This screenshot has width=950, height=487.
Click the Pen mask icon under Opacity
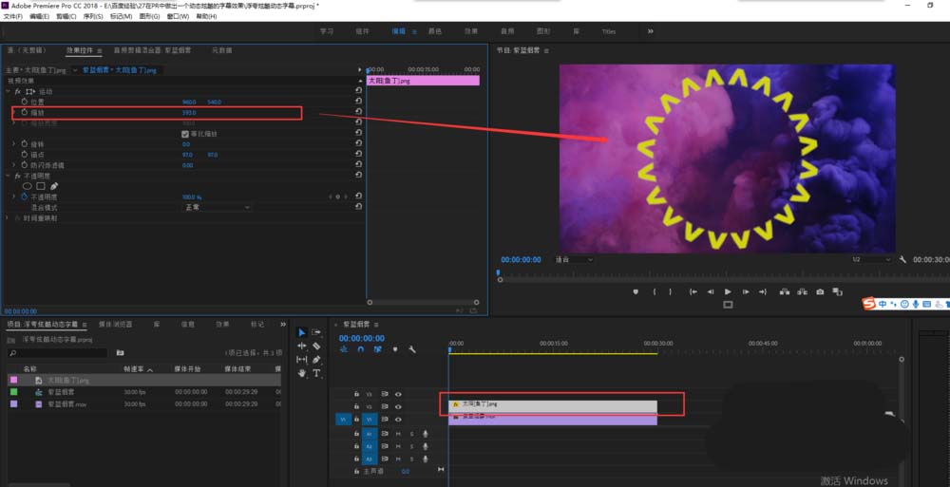[x=54, y=186]
